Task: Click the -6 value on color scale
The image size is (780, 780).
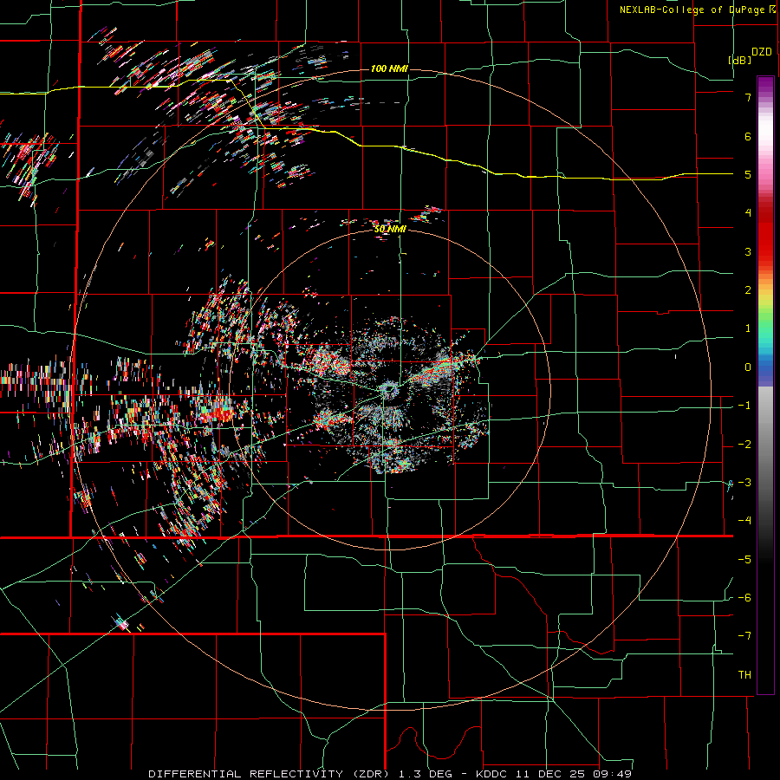Action: (744, 598)
